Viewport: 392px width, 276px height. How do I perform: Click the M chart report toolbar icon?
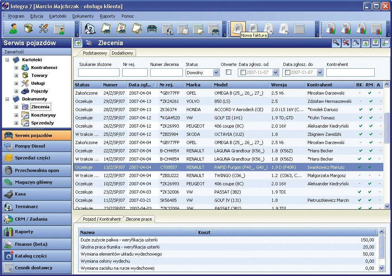[346, 29]
